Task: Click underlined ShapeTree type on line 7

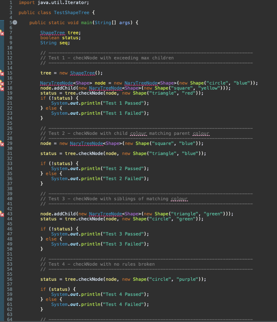Action: point(52,33)
